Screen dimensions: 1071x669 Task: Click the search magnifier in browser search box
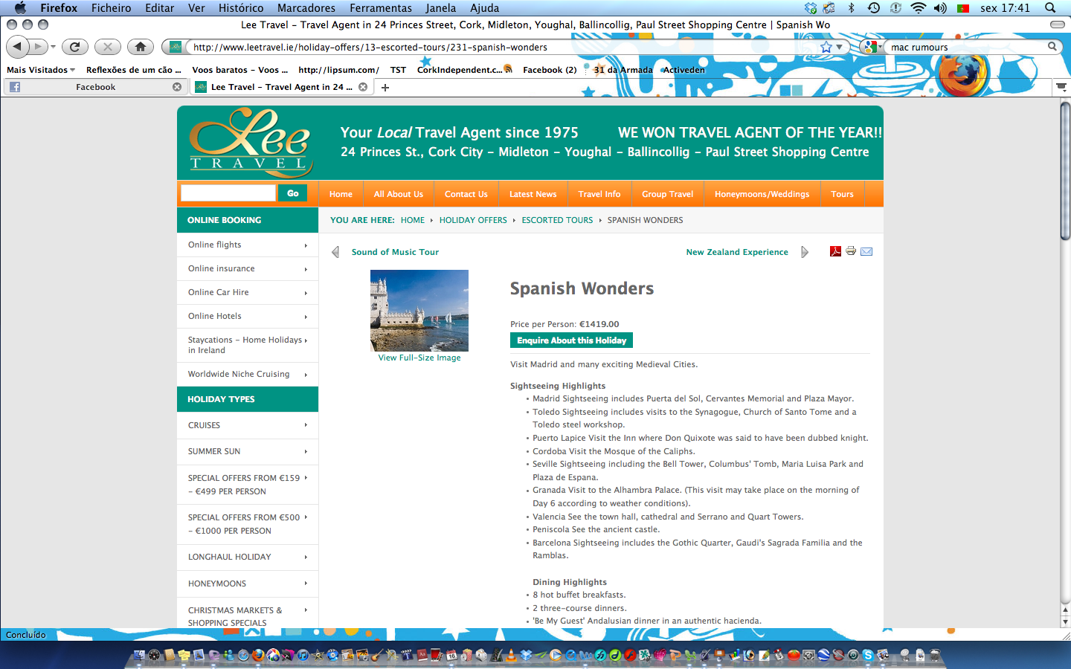coord(1052,46)
